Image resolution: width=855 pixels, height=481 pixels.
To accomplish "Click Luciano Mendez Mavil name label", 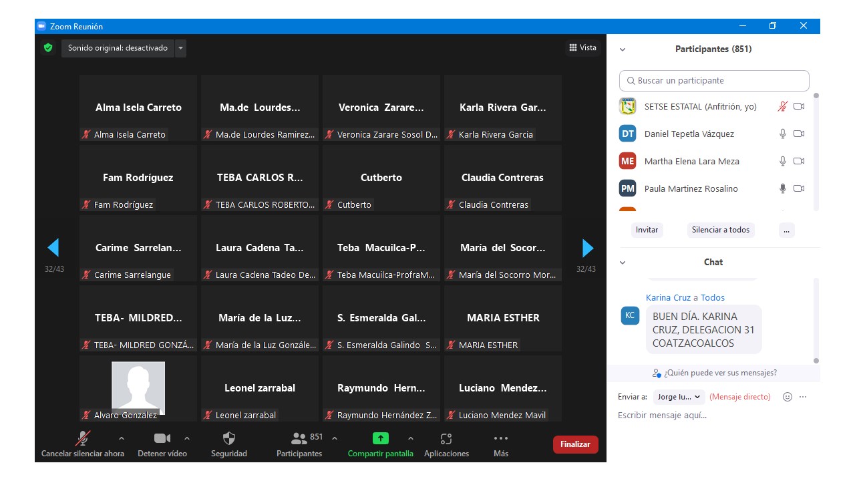I will (502, 416).
